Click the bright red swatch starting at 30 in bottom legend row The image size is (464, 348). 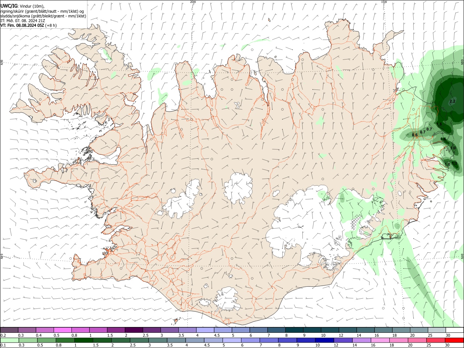tap(454, 340)
